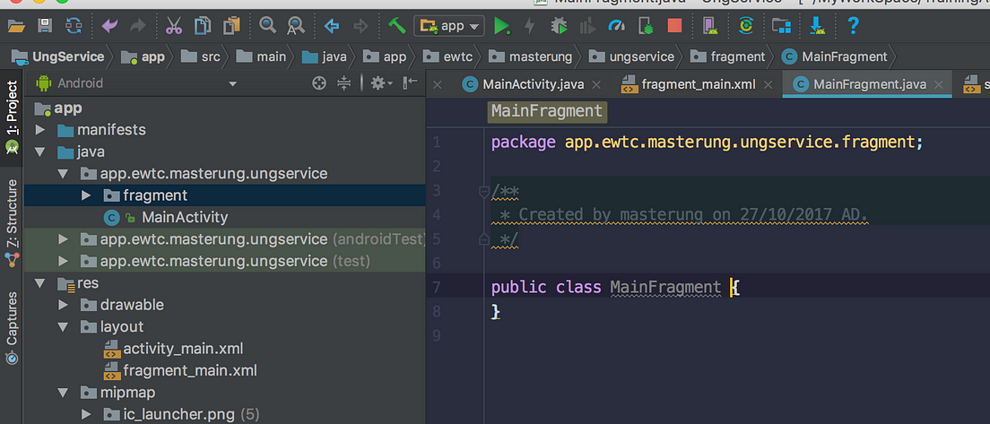
Task: Open the Z: Structure side tab
Action: tap(12, 222)
